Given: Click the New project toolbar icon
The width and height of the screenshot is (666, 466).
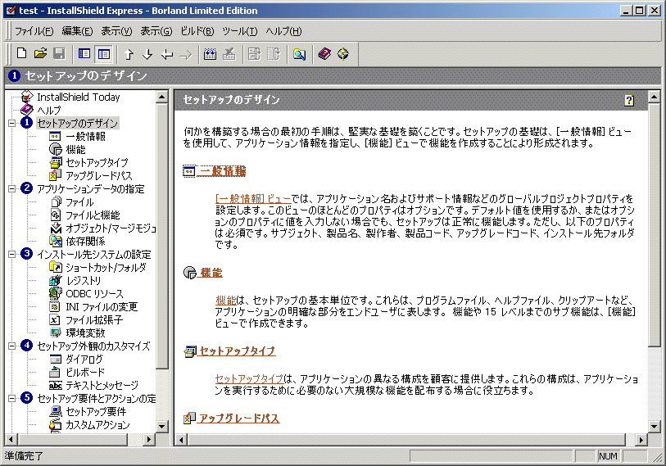Looking at the screenshot, I should pos(21,54).
